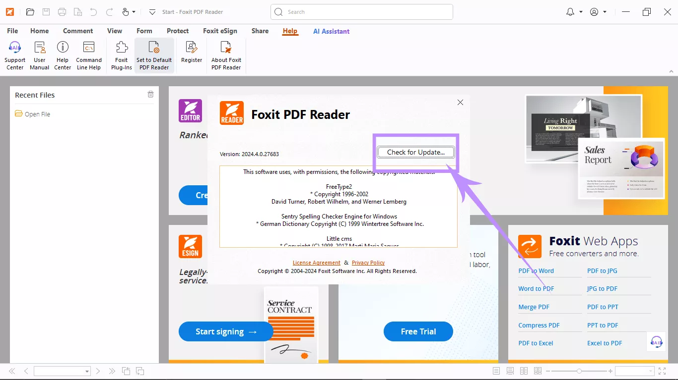678x380 pixels.
Task: Click the zoom slider handle in status bar
Action: point(579,371)
